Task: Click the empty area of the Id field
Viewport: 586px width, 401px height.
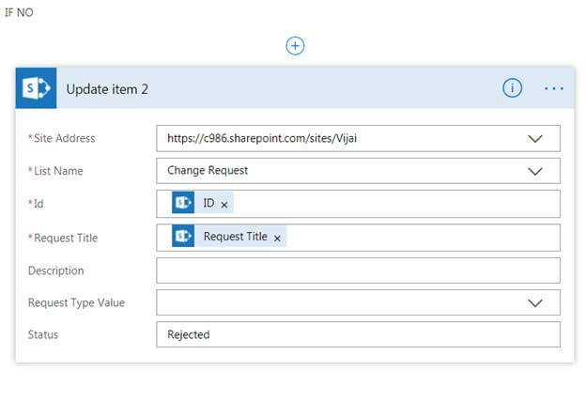Action: click(x=394, y=205)
